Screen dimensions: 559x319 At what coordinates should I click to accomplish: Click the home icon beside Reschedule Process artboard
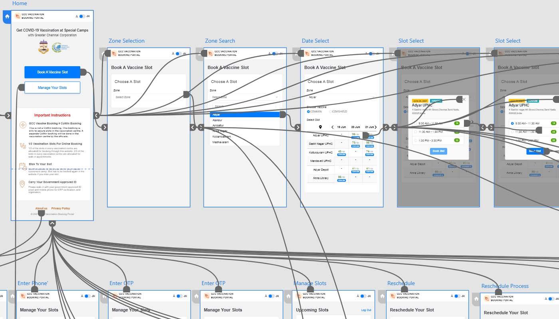[476, 299]
